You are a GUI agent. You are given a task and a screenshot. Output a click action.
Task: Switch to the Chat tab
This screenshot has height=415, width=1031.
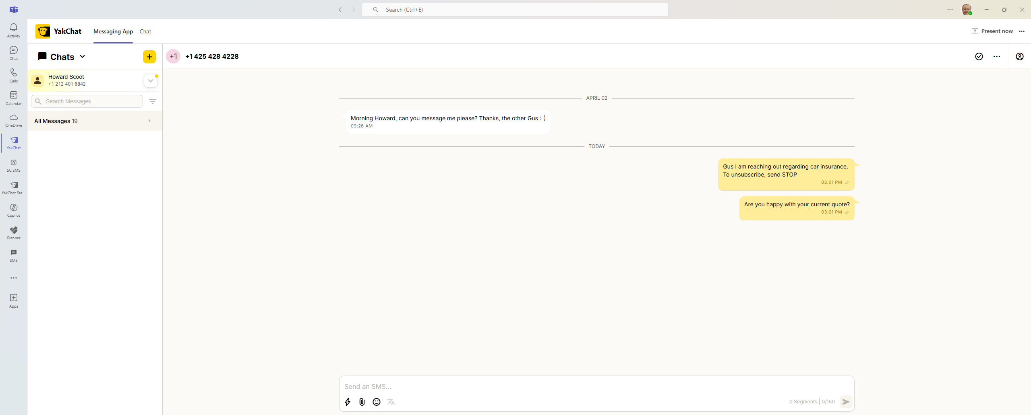pyautogui.click(x=145, y=31)
